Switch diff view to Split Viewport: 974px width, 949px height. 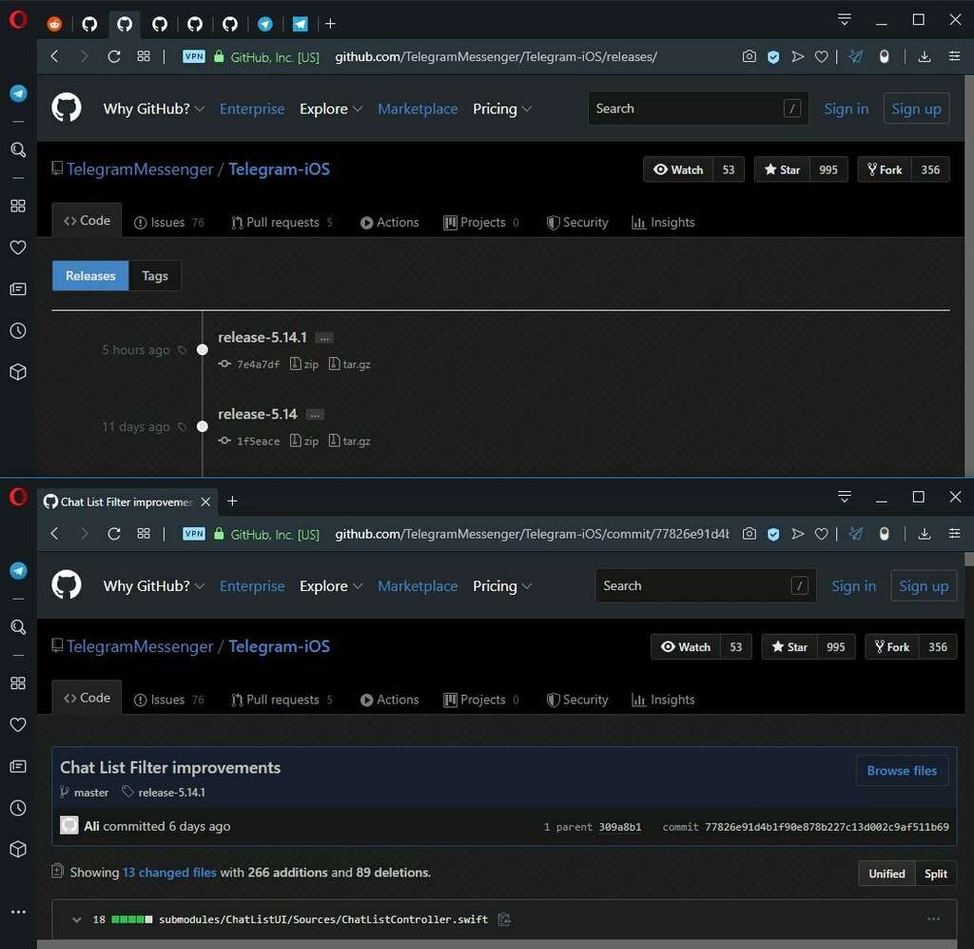pos(936,874)
